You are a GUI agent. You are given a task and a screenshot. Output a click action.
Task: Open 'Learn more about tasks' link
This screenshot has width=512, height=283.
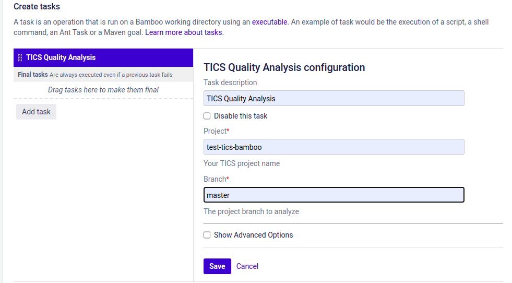click(x=184, y=32)
